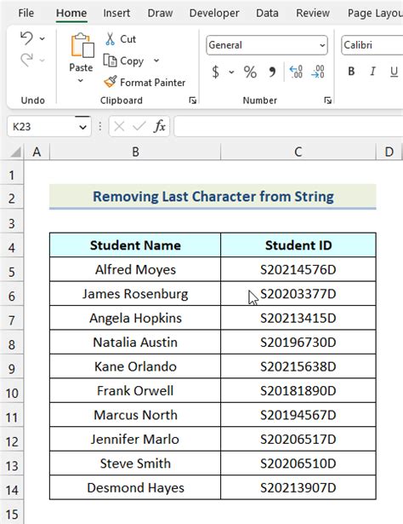
Task: Click the Decrease Decimal icon
Action: [318, 72]
